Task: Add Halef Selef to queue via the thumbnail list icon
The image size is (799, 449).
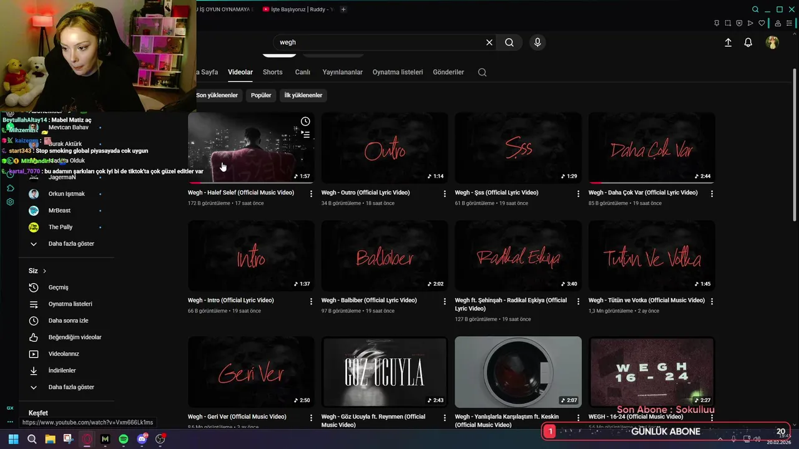Action: click(305, 134)
